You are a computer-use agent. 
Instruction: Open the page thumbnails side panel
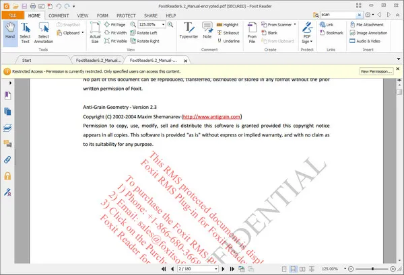pyautogui.click(x=7, y=112)
